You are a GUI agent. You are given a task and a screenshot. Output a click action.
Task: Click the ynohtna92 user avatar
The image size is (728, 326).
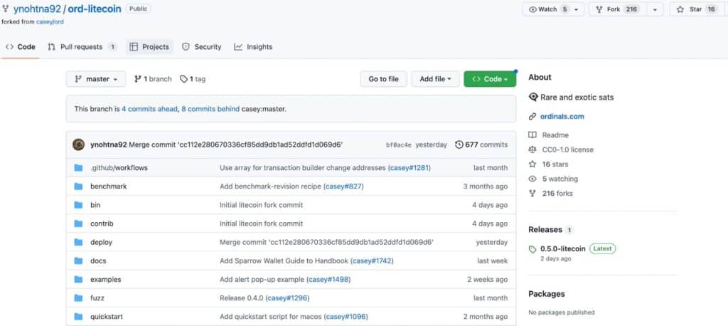point(78,144)
